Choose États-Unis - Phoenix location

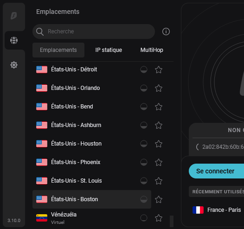pyautogui.click(x=92, y=162)
